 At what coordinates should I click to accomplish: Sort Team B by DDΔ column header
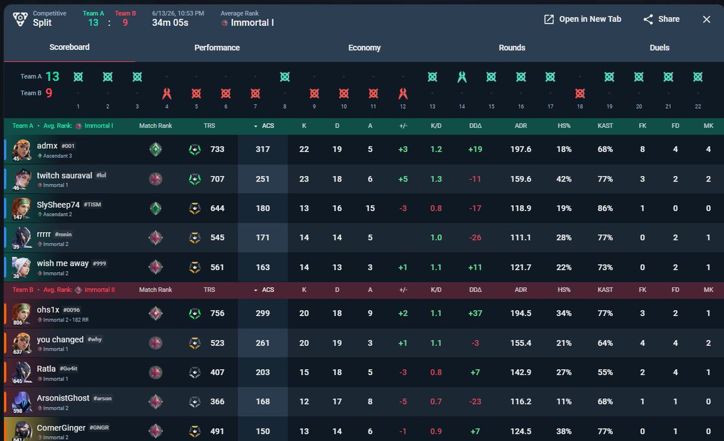pos(476,290)
